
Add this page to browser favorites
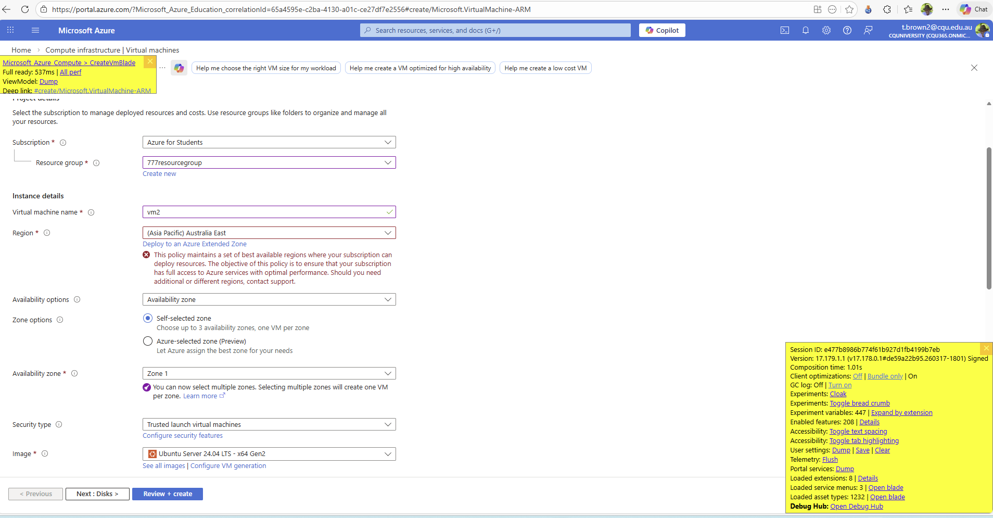[849, 9]
